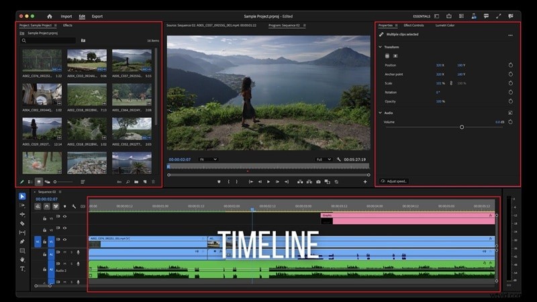Select the Pen tool
The width and height of the screenshot is (537, 302).
coord(22,242)
